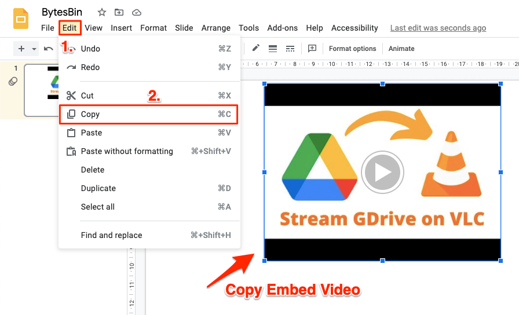Click the bottom-middle resize handle of video

point(383,261)
